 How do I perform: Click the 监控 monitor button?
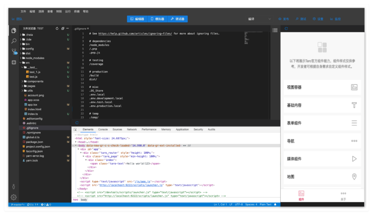[335, 19]
